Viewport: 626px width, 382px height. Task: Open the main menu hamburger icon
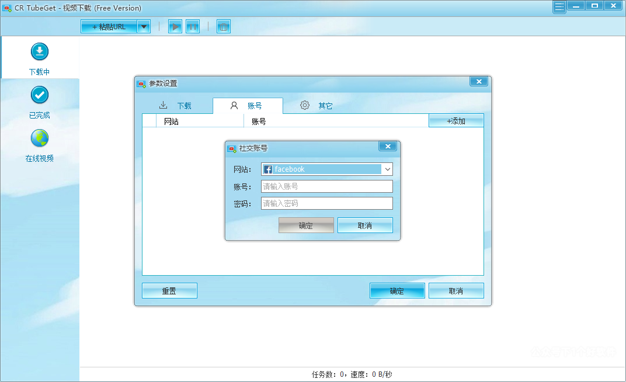559,7
